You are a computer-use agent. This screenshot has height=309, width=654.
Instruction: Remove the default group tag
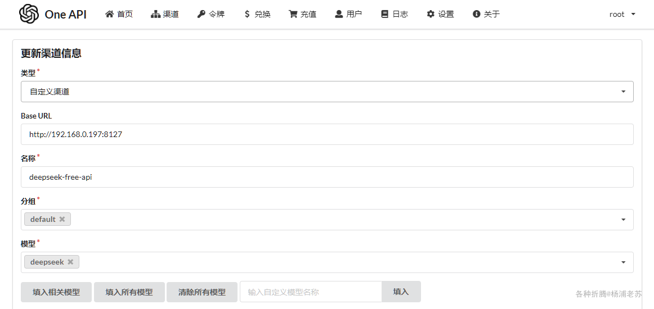pyautogui.click(x=62, y=219)
